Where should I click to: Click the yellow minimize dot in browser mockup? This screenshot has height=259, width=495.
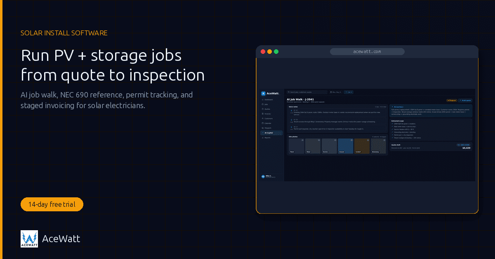(270, 51)
